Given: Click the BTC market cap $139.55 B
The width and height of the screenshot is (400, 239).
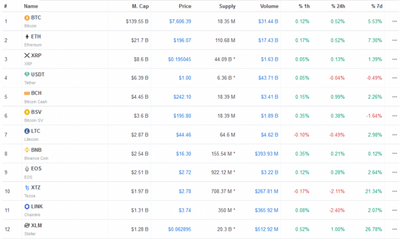Looking at the screenshot, I should (x=137, y=21).
